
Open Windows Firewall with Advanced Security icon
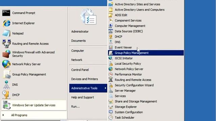6,54
